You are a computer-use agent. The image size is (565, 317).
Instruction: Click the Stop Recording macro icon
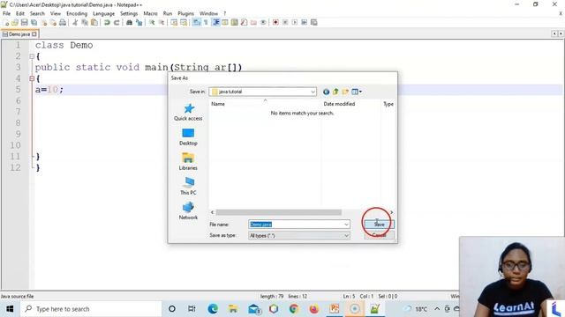click(x=285, y=22)
